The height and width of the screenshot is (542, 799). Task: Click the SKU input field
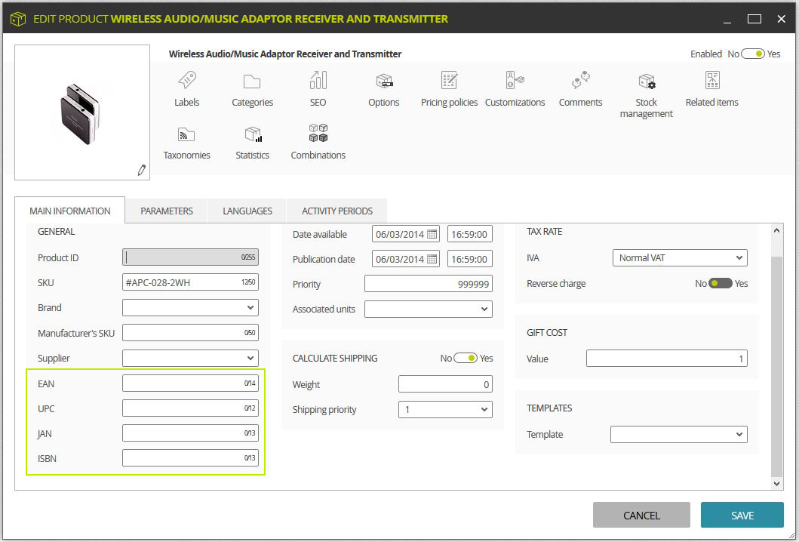click(190, 282)
